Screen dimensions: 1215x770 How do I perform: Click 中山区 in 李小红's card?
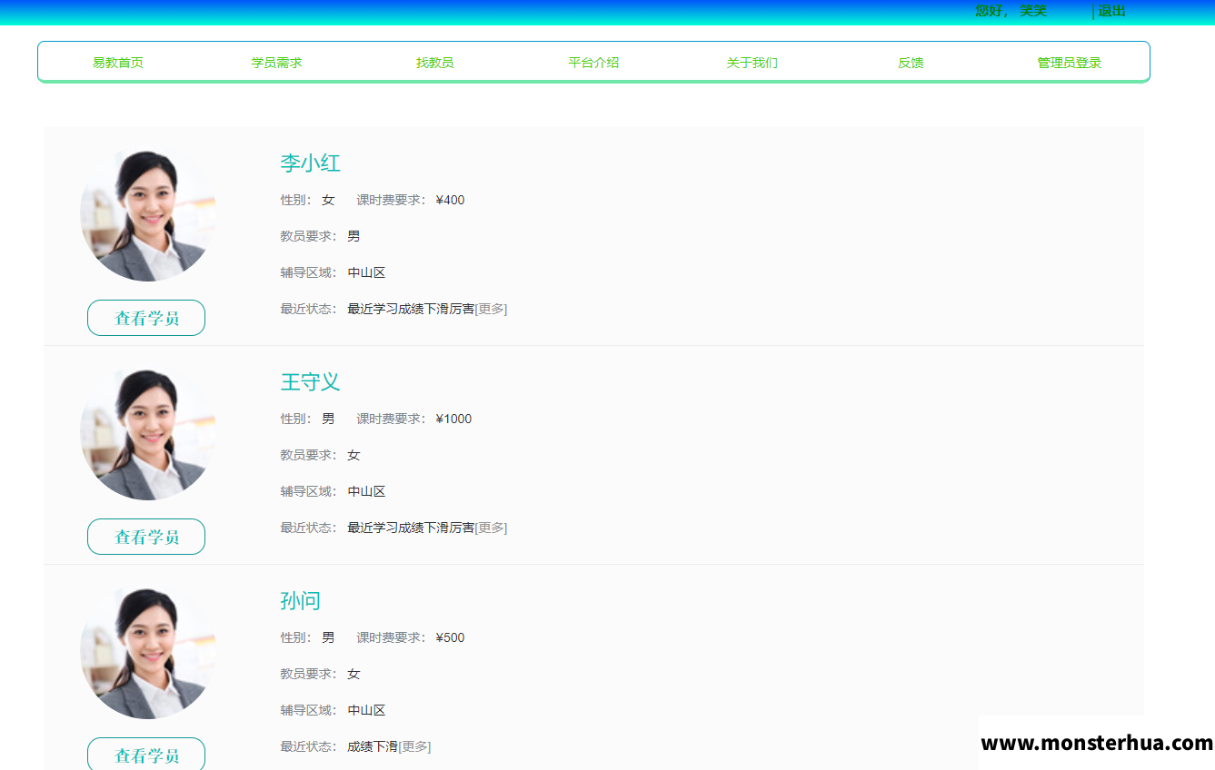(x=366, y=272)
